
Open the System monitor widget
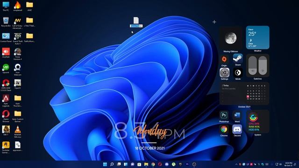coord(257,121)
